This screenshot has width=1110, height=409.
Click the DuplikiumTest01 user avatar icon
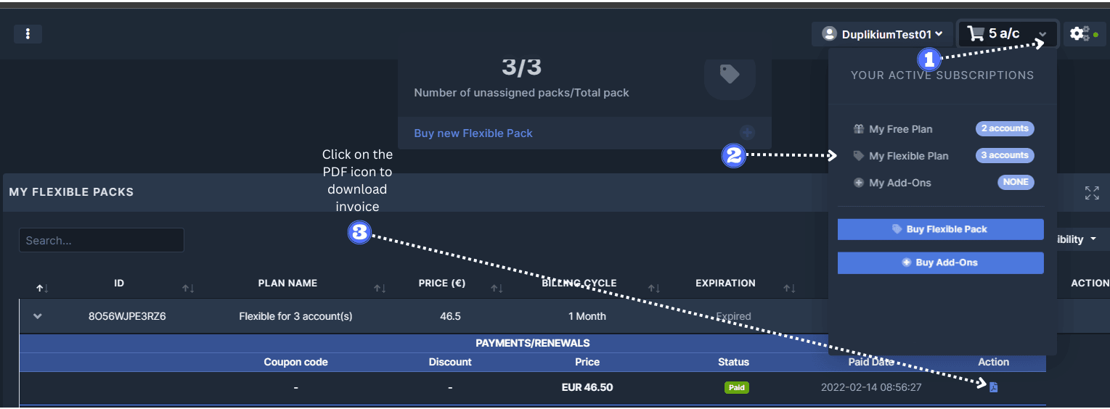pyautogui.click(x=829, y=34)
